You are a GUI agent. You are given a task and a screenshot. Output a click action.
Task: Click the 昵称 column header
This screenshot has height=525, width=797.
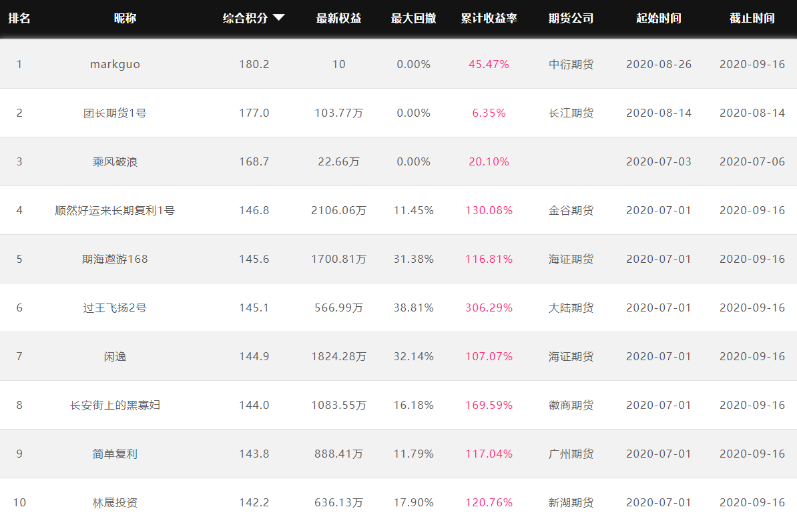point(125,18)
